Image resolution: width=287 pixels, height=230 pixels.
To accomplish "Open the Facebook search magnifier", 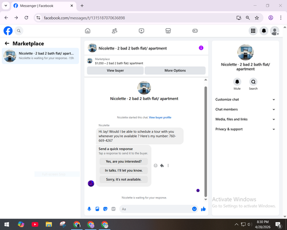I will pos(19,30).
